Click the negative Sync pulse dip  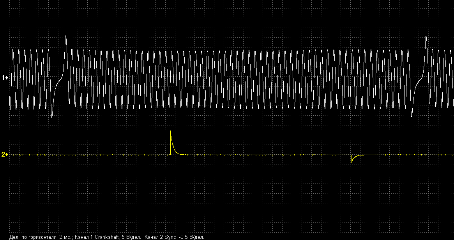[352, 161]
